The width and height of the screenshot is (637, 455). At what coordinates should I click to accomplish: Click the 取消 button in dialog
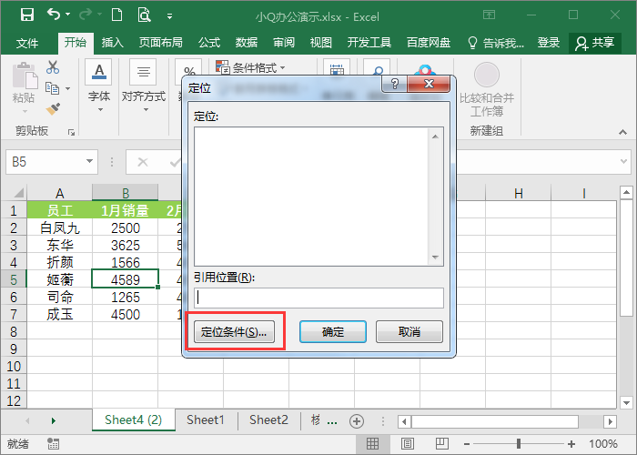click(x=409, y=332)
